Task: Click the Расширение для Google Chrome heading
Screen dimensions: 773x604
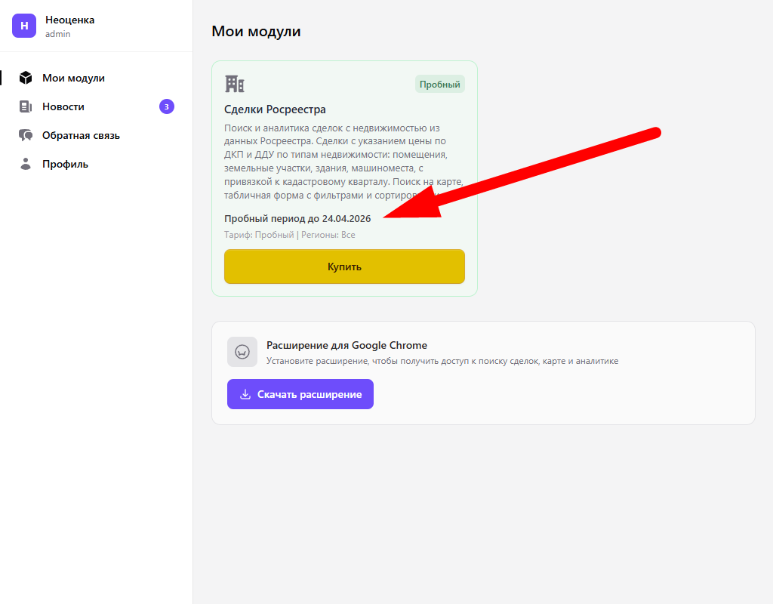Action: pyautogui.click(x=346, y=345)
